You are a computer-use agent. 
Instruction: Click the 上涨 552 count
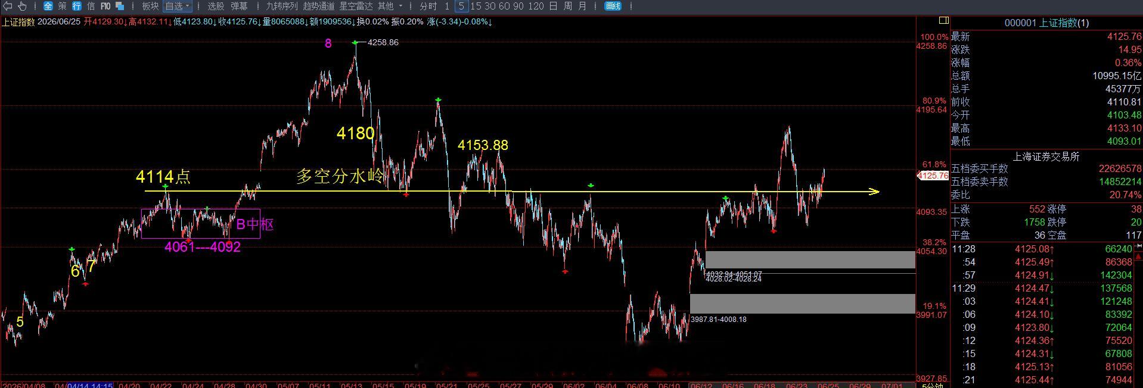point(1037,209)
